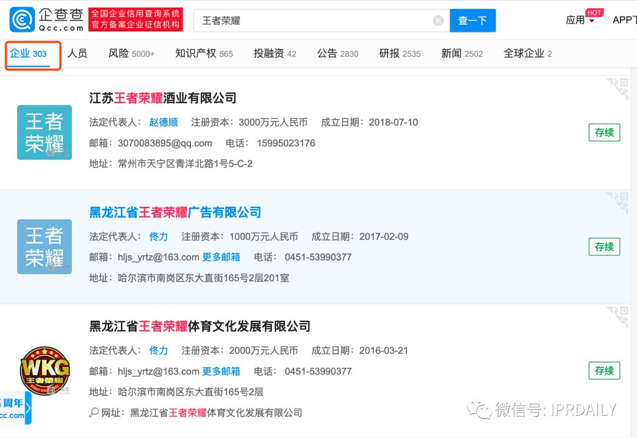Click the APP link in the header
Screen dimensions: 637x438
[625, 20]
